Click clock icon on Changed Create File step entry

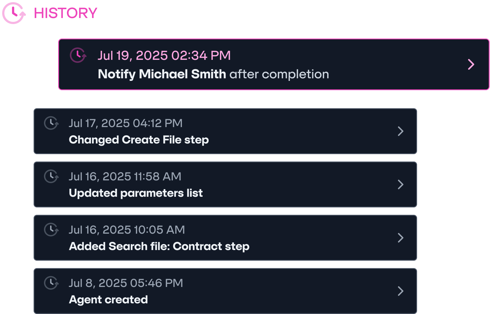51,123
